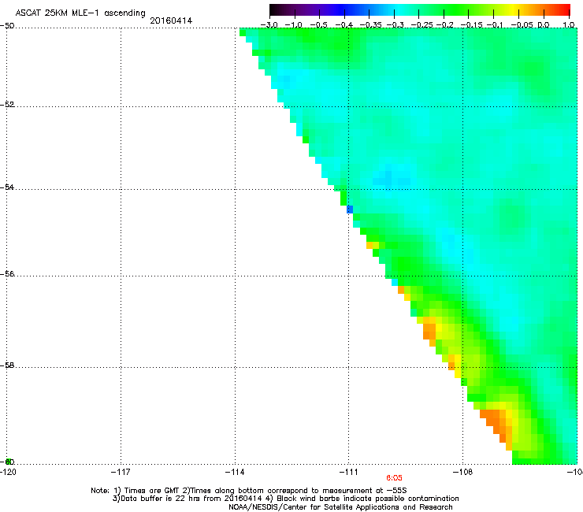The height and width of the screenshot is (512, 583).
Task: Click the color scale label "1.0"
Action: tap(569, 25)
